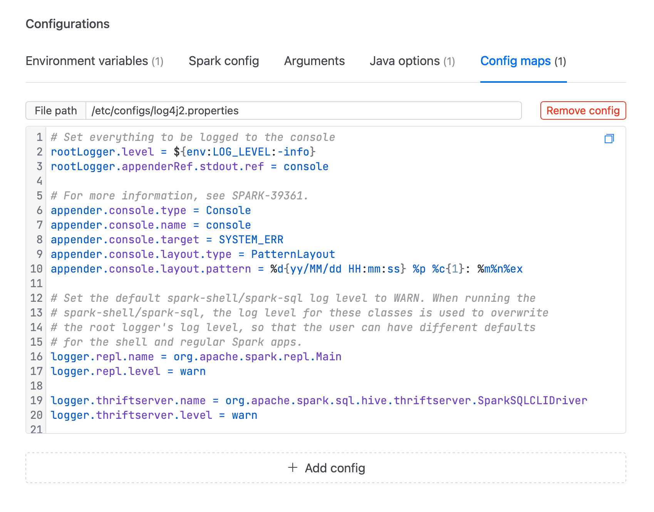Image resolution: width=654 pixels, height=512 pixels.
Task: Click the logger.thriftserver.name line
Action: pyautogui.click(x=319, y=400)
